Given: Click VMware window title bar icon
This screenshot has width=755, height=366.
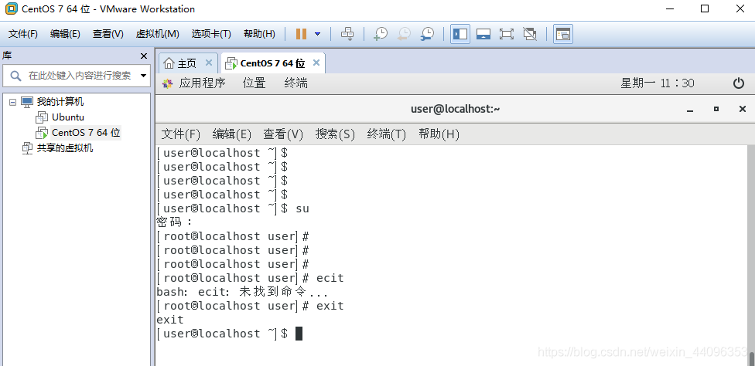Looking at the screenshot, I should (11, 8).
